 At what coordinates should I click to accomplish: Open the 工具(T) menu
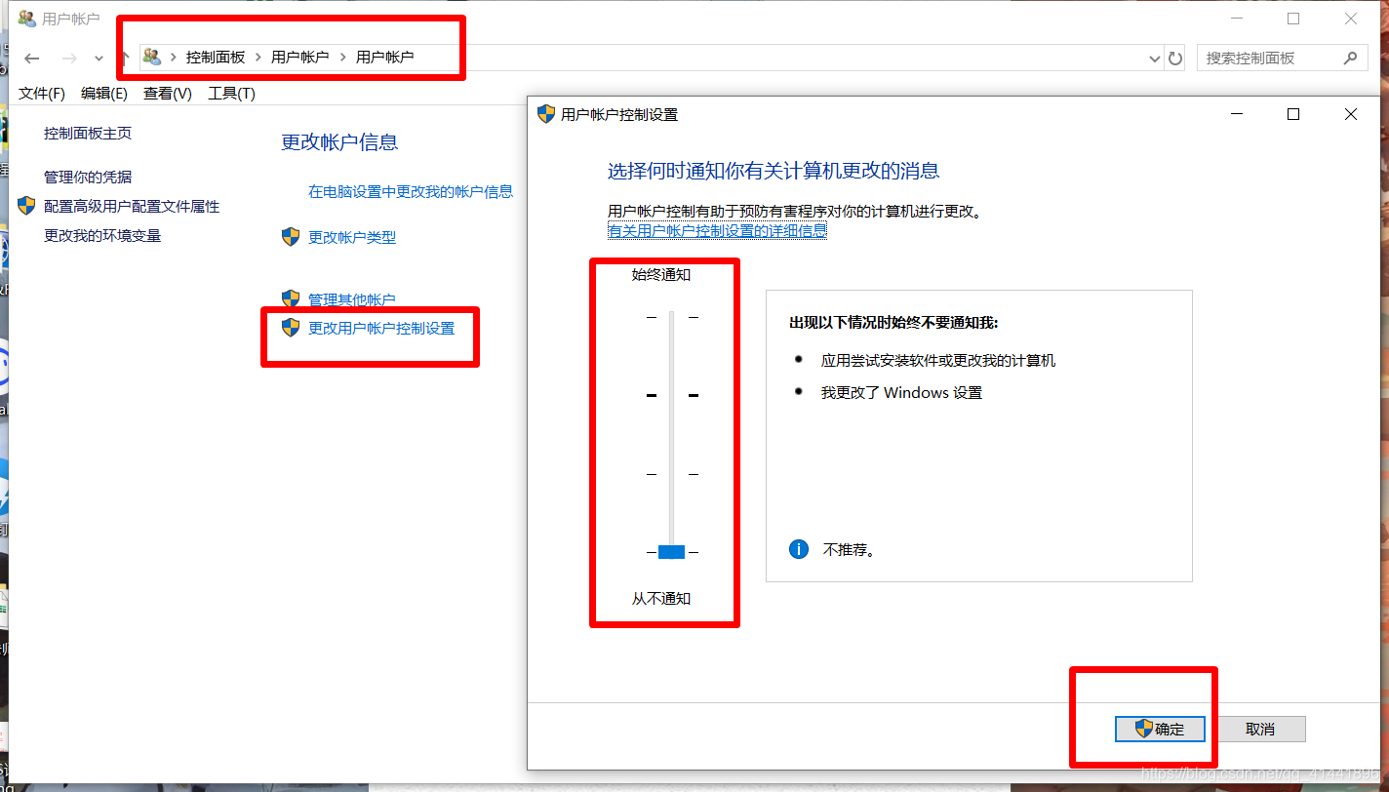pos(231,93)
